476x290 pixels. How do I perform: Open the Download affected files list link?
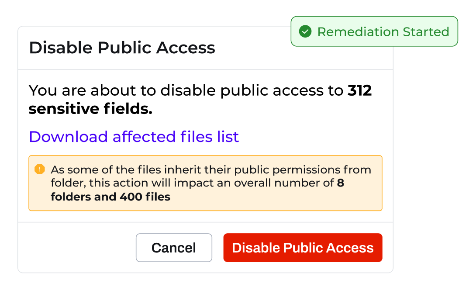(134, 137)
